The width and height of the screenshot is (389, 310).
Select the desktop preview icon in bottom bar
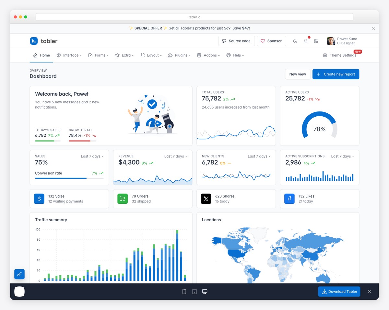[x=205, y=291]
